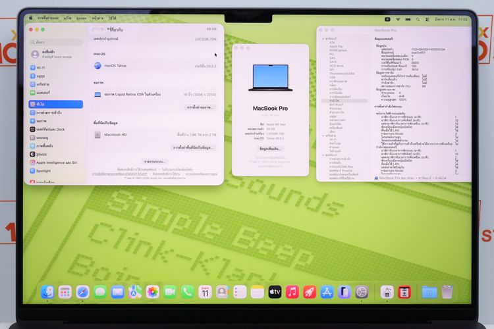Click More Info button in MacBook Pro window
Image resolution: width=494 pixels, height=329 pixels.
coord(270,149)
